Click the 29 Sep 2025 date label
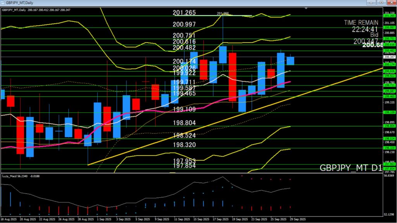This screenshot has height=223, width=397. pyautogui.click(x=297, y=219)
